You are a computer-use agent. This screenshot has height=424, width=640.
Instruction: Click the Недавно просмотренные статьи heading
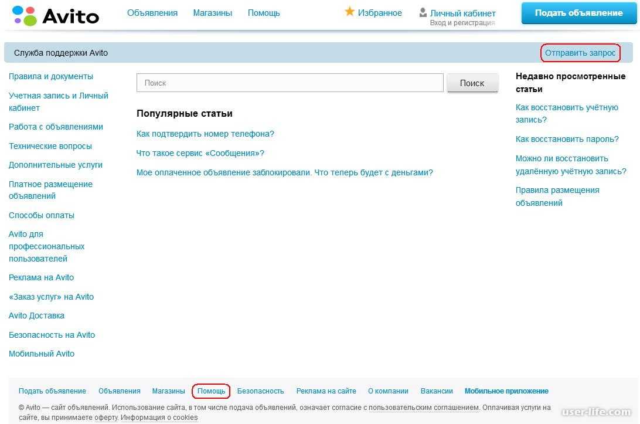[570, 83]
